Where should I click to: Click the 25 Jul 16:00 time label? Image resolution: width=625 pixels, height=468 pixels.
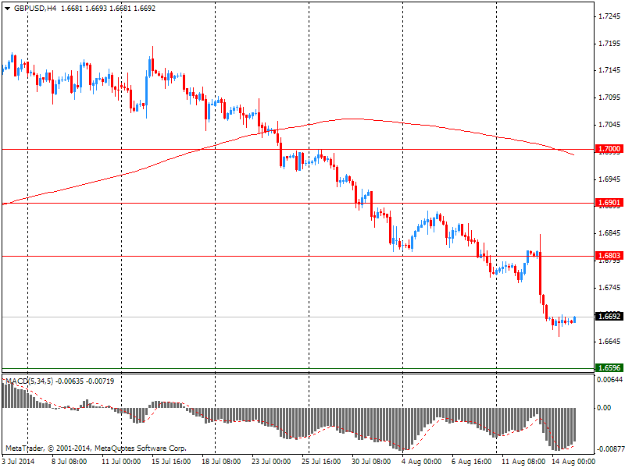click(321, 462)
